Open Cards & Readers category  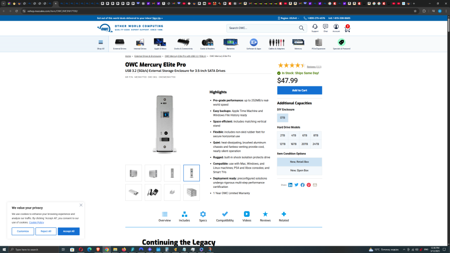click(207, 44)
